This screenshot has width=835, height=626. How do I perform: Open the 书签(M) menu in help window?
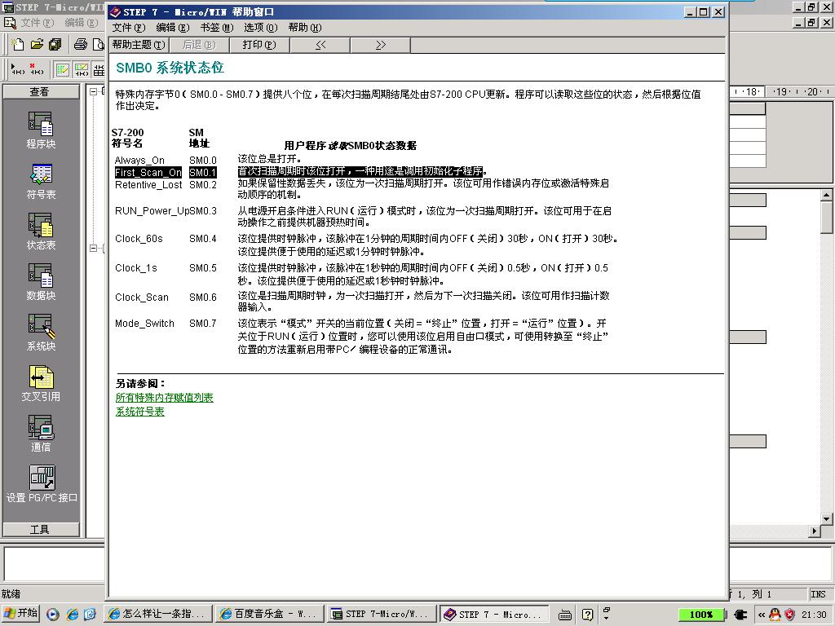[216, 28]
